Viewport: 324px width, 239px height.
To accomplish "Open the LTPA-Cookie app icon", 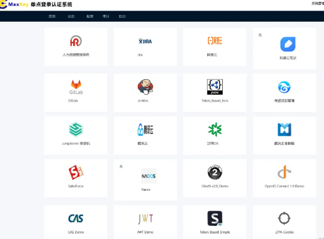I will [x=284, y=219].
